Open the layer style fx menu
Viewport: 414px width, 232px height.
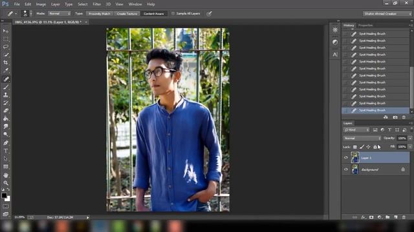click(364, 217)
